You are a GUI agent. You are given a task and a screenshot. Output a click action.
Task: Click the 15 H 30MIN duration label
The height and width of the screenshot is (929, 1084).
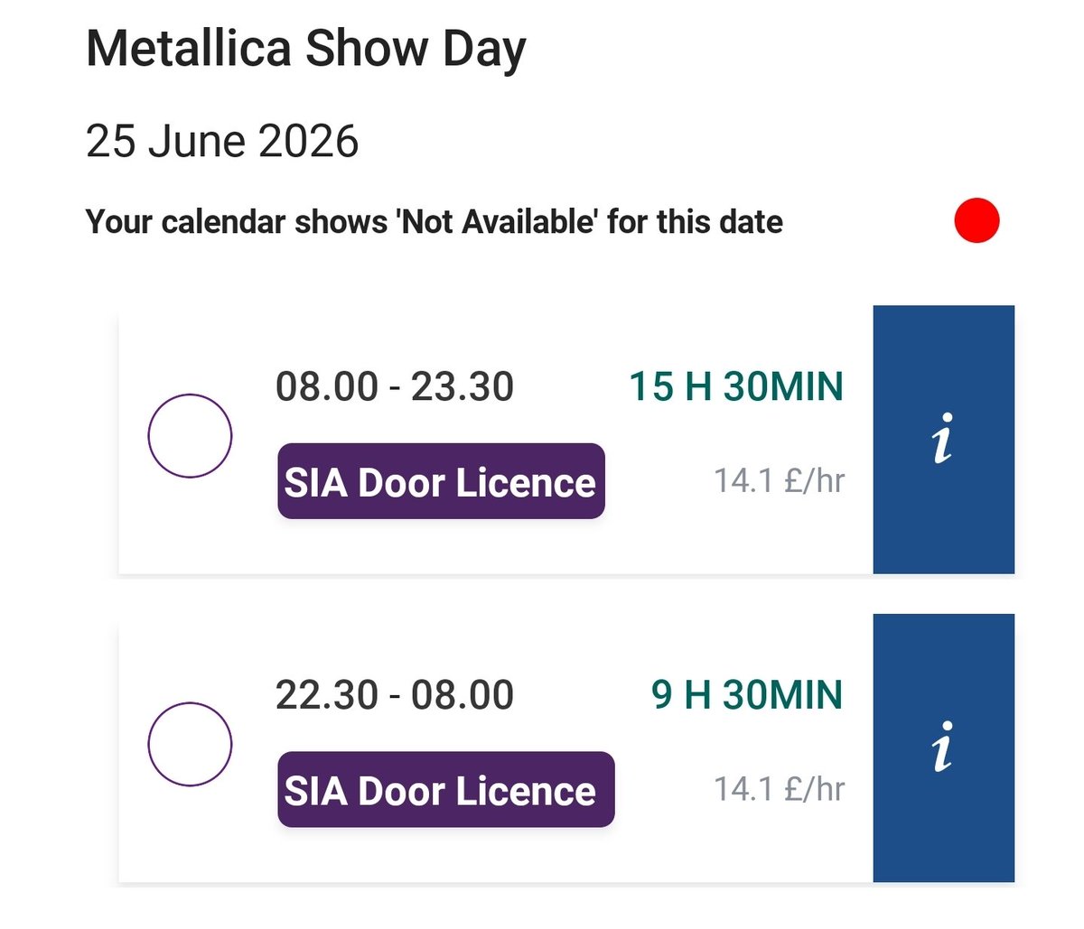click(736, 386)
